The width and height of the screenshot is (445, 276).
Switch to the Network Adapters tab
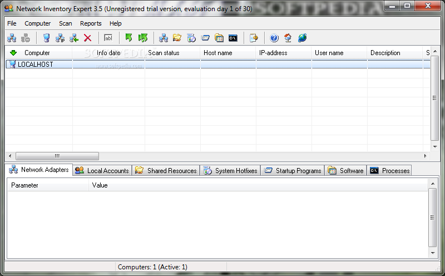pyautogui.click(x=39, y=170)
